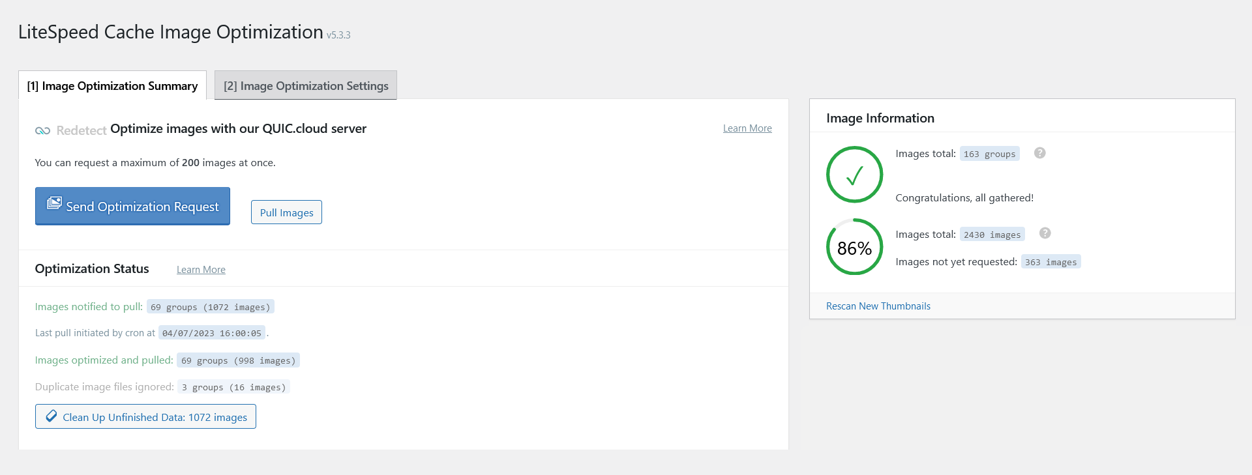1252x475 pixels.
Task: Click 'Images optimized and pulled:' label
Action: pos(104,360)
